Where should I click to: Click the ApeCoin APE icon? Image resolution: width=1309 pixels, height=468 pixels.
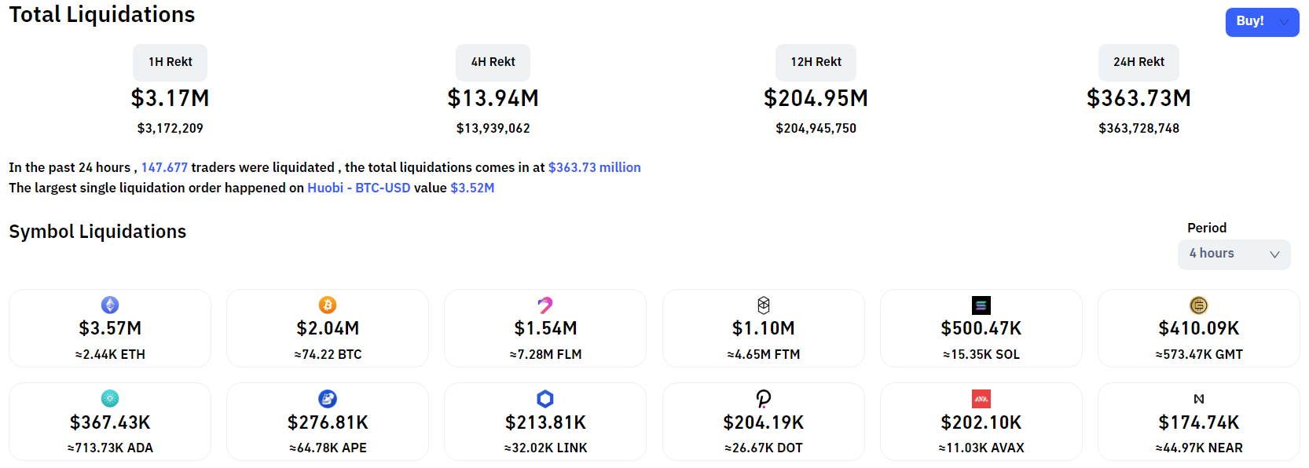(328, 399)
